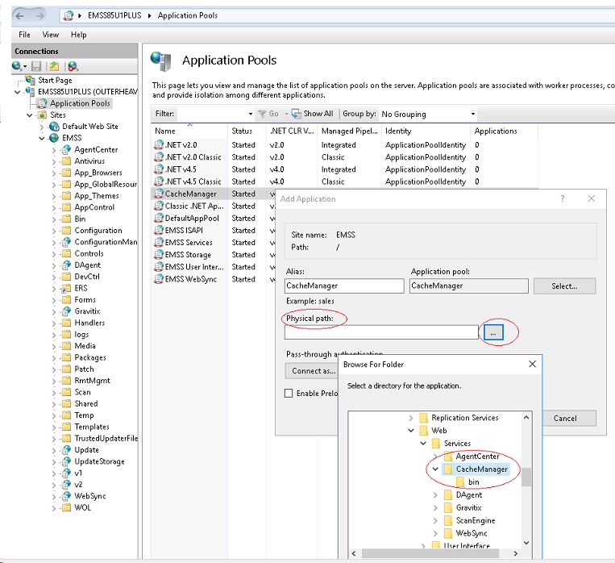Expand the Replication Services folder

tap(411, 418)
